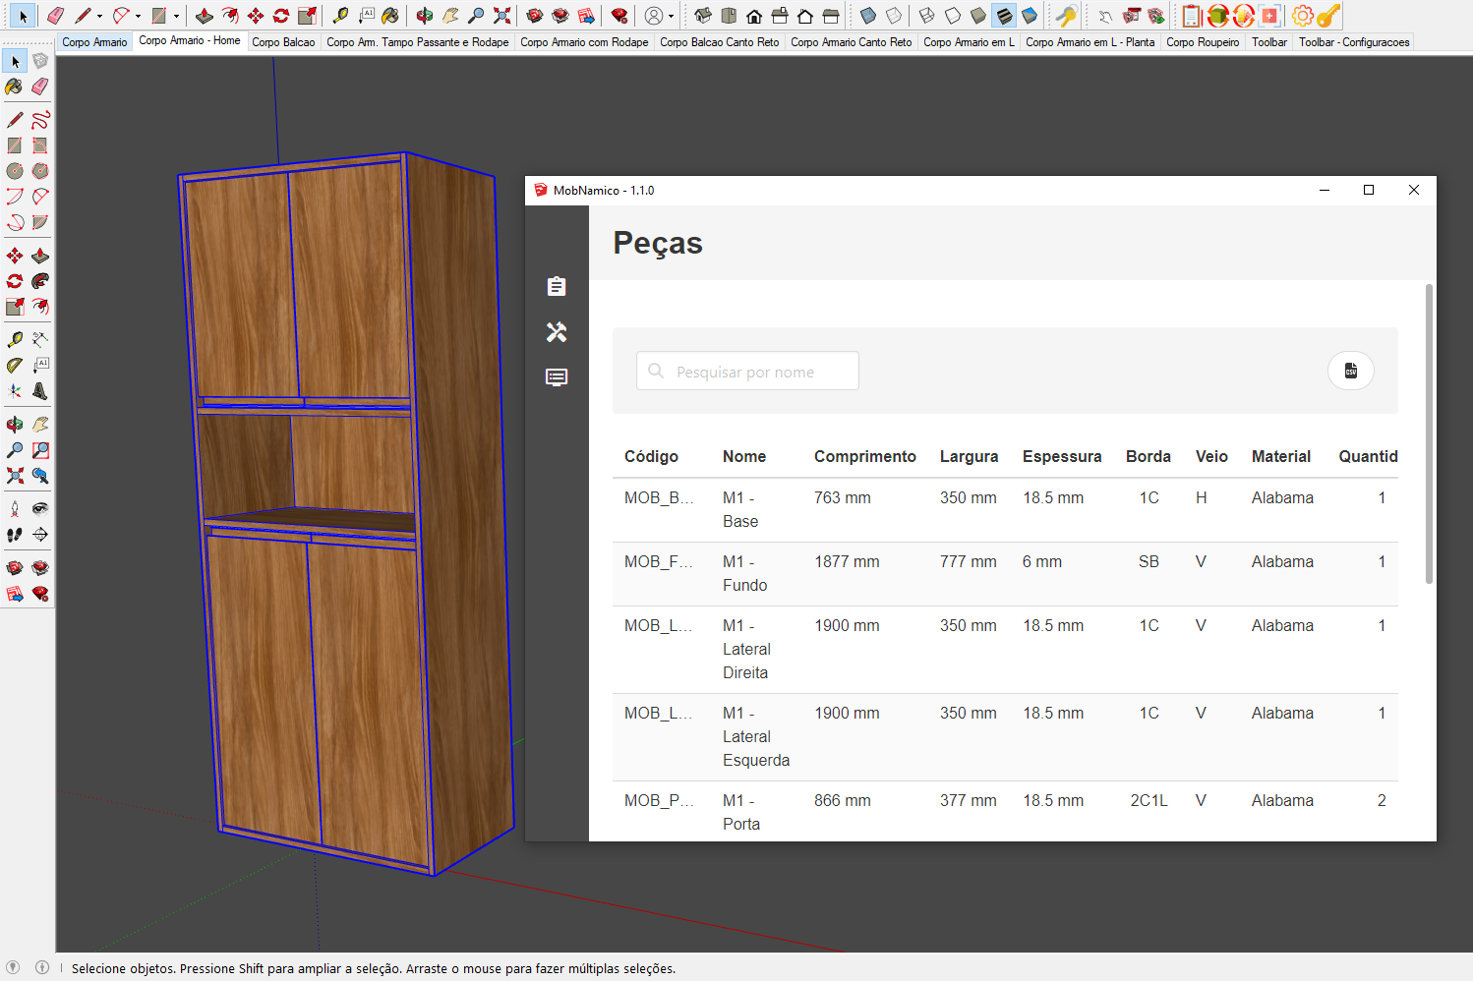Activate the Follow Me tool
This screenshot has width=1473, height=981.
[x=40, y=281]
